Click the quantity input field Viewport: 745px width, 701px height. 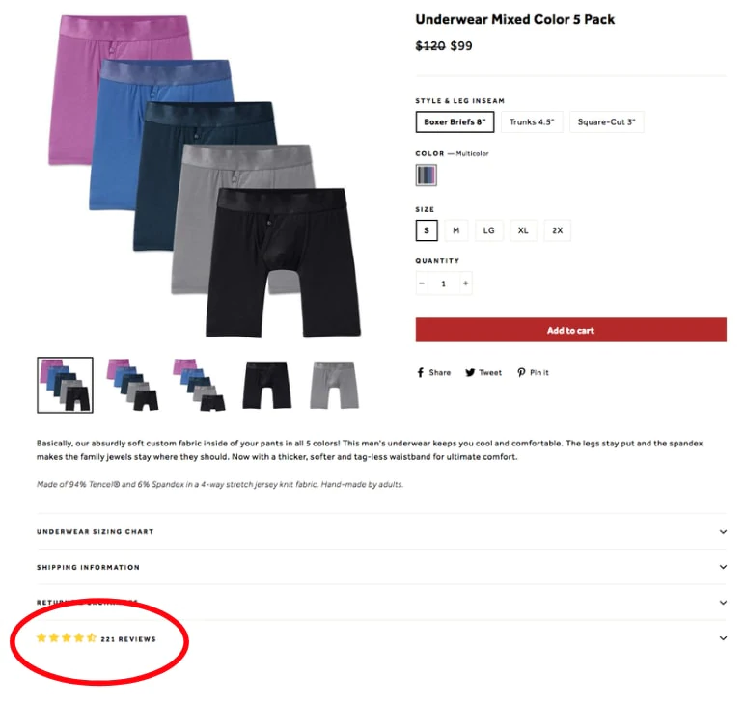(444, 283)
